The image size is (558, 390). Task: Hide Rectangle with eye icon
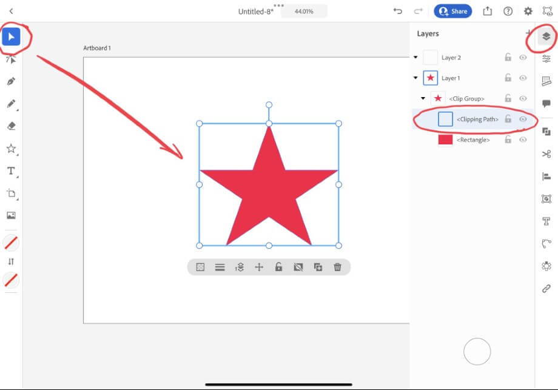tap(523, 140)
